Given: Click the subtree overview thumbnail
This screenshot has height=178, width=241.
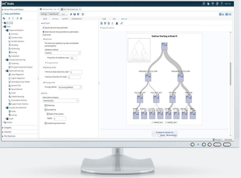Looking at the screenshot, I should coord(139,50).
